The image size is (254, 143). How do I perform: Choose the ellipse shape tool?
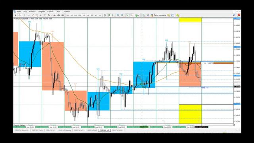pyautogui.click(x=58, y=15)
